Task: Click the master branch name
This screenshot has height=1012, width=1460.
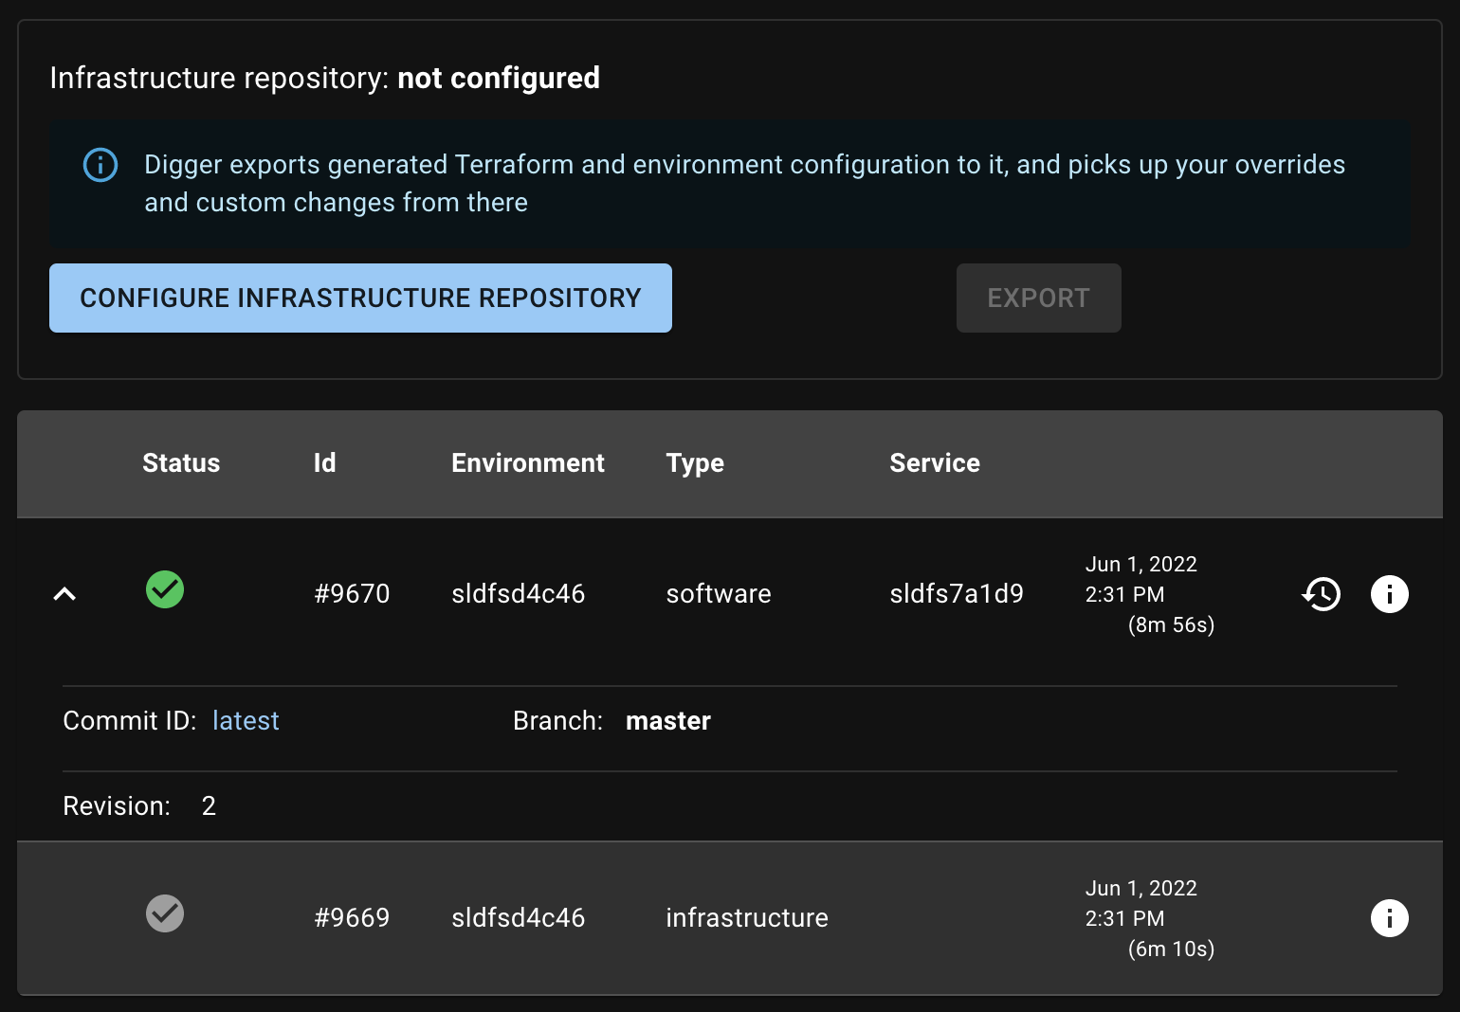Action: tap(668, 721)
